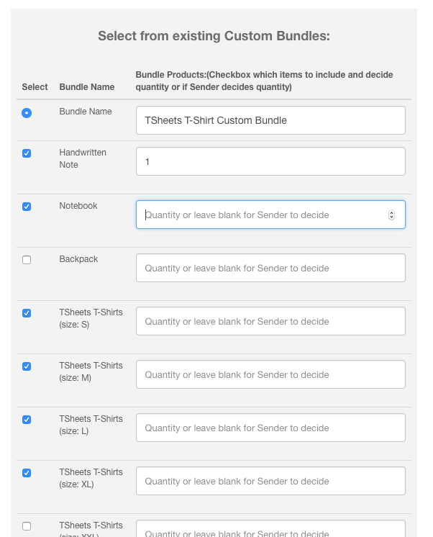Click quantity field for T-Shirts size S
The height and width of the screenshot is (537, 433).
tap(270, 321)
